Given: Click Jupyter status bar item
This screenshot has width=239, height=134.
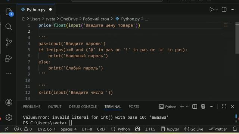Looking at the screenshot, I should 170,129.
